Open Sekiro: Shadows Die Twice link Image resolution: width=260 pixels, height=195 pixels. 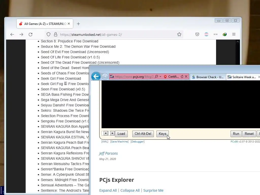[x=65, y=110]
